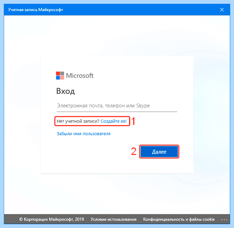Open the three-dot more options in footer
This screenshot has width=234, height=228.
coord(224,220)
